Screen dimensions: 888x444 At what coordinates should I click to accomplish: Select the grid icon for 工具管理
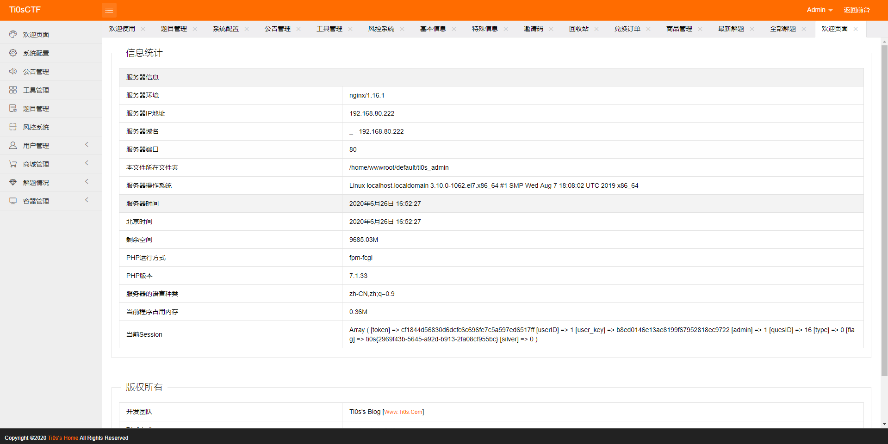13,90
